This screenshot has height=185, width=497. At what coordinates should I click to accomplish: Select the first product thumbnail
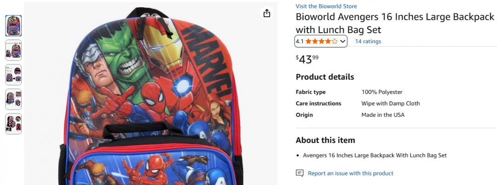(x=13, y=26)
